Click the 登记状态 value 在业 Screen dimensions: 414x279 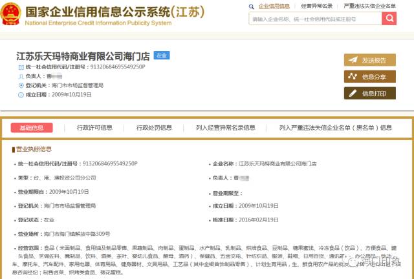pos(49,220)
